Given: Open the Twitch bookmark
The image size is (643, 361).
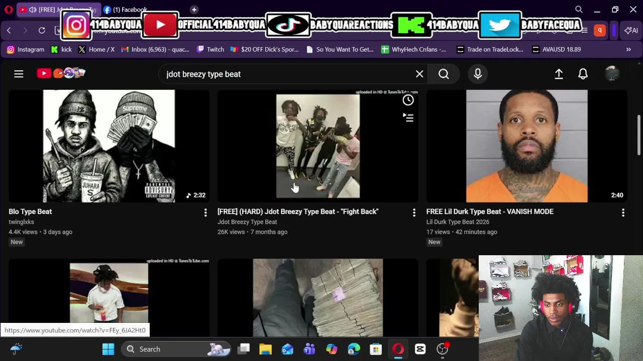Looking at the screenshot, I should 210,50.
